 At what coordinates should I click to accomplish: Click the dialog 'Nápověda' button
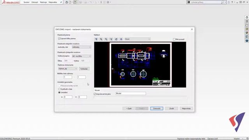(x=186, y=108)
